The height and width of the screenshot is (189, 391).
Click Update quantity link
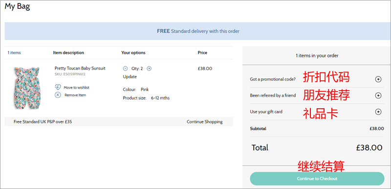pyautogui.click(x=130, y=77)
